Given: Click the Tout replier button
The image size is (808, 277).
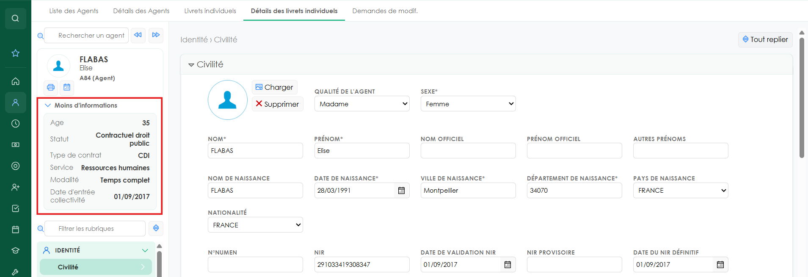Looking at the screenshot, I should (765, 39).
